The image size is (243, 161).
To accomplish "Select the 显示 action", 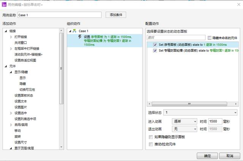I will (x=23, y=78).
